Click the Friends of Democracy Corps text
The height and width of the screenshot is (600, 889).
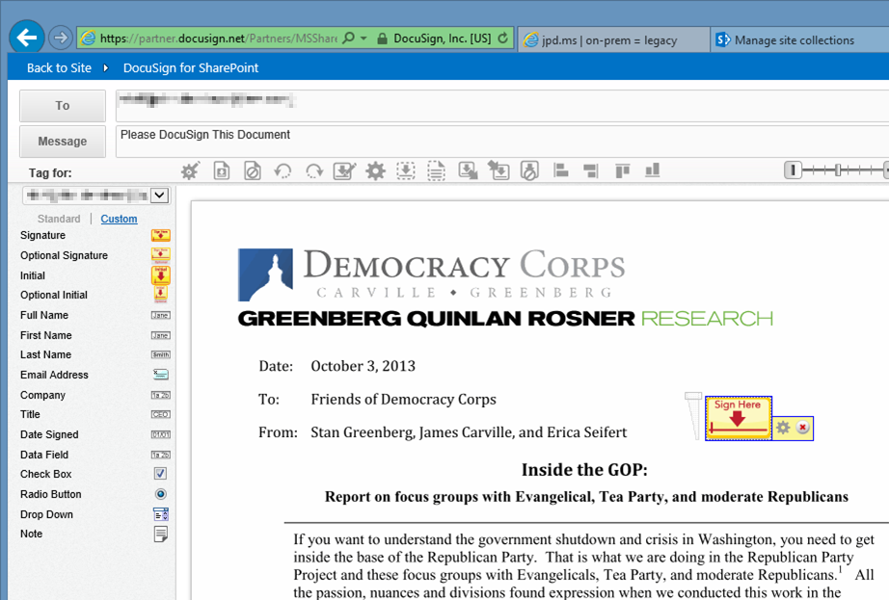pos(403,400)
